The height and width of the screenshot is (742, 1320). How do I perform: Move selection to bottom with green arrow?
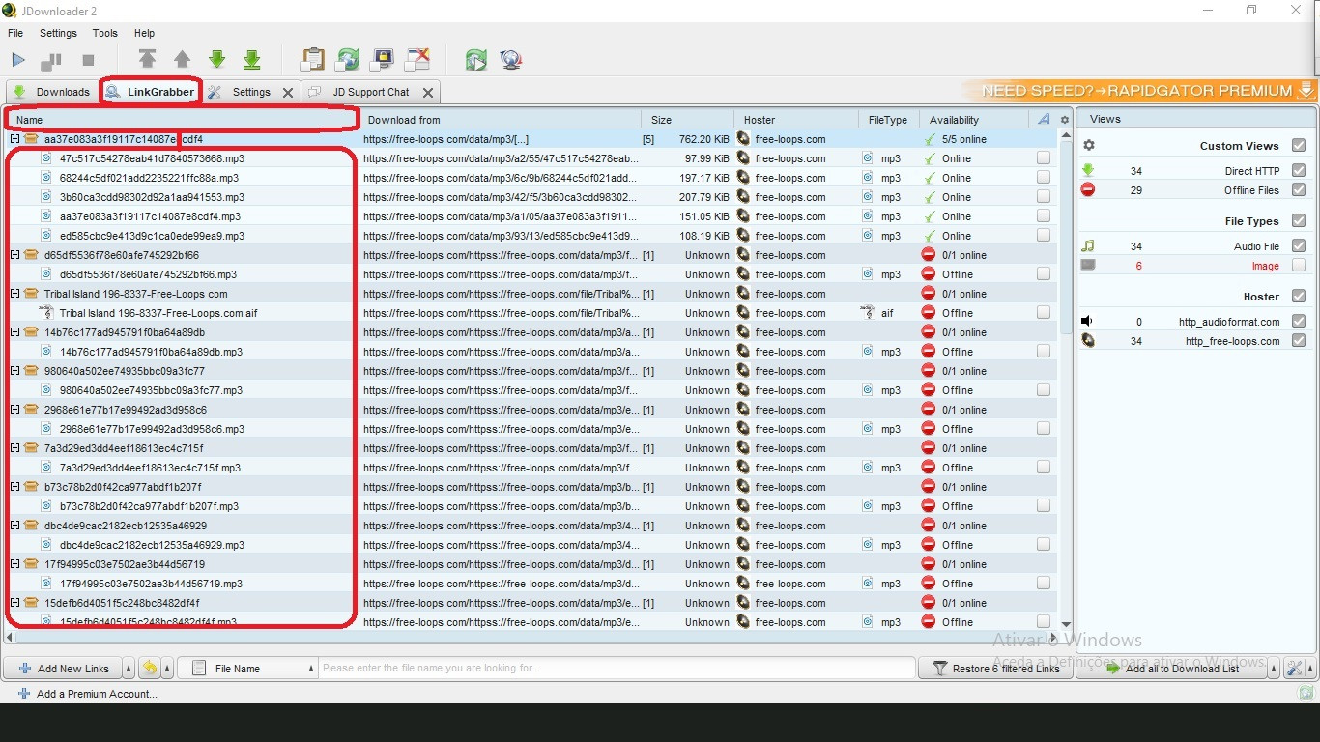pyautogui.click(x=252, y=60)
